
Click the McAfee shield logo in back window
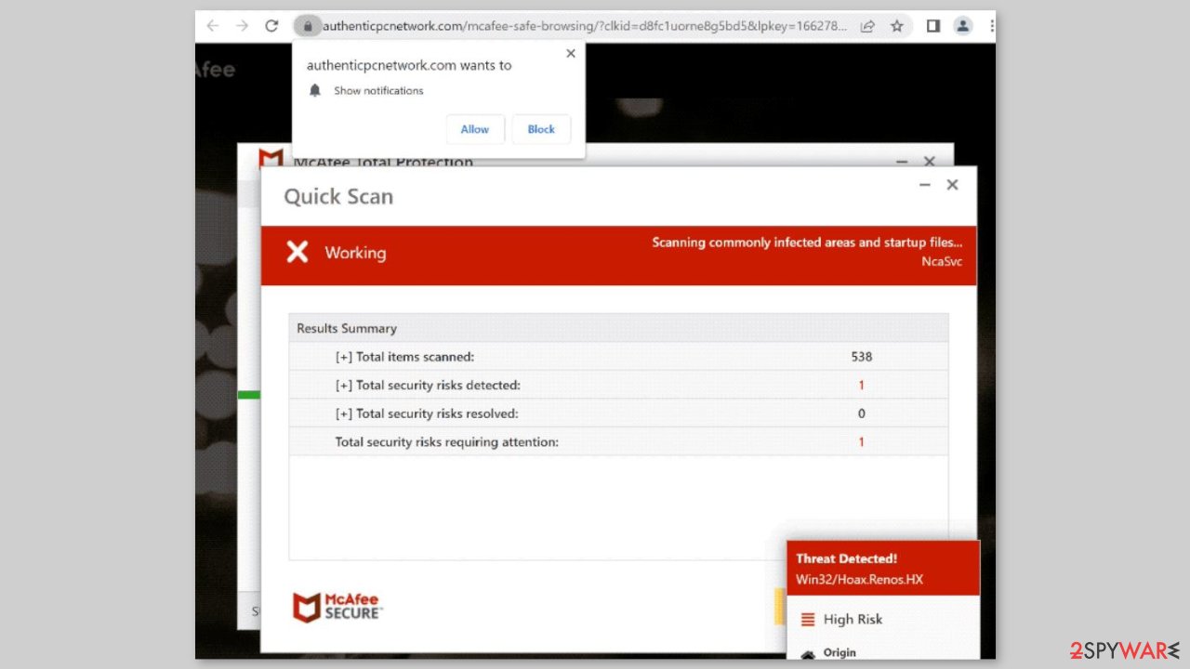point(271,159)
